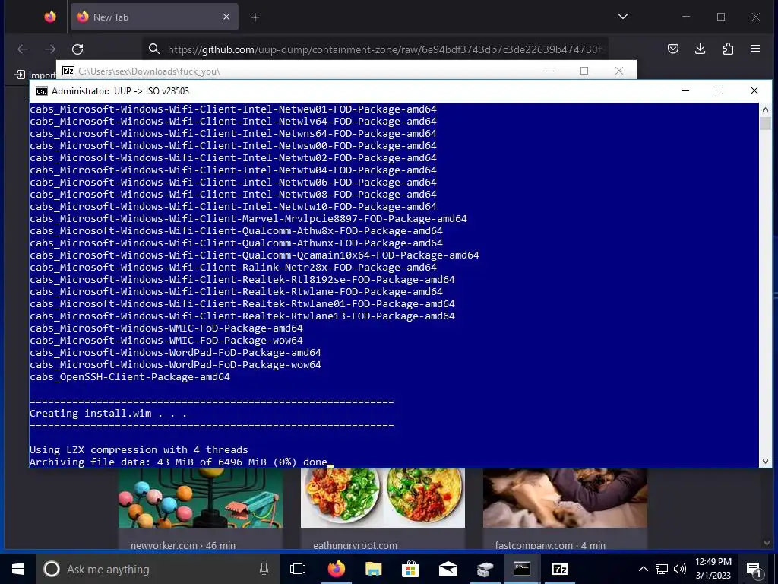
Task: Show hidden system tray icons
Action: [643, 569]
